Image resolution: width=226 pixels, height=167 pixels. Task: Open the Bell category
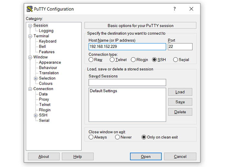(42, 47)
